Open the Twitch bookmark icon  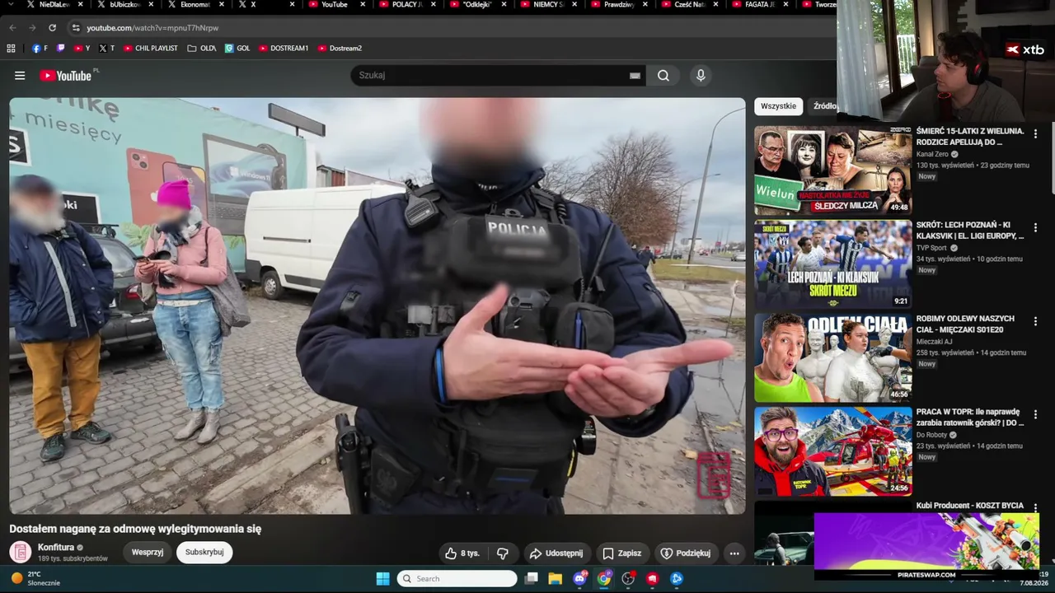(61, 49)
